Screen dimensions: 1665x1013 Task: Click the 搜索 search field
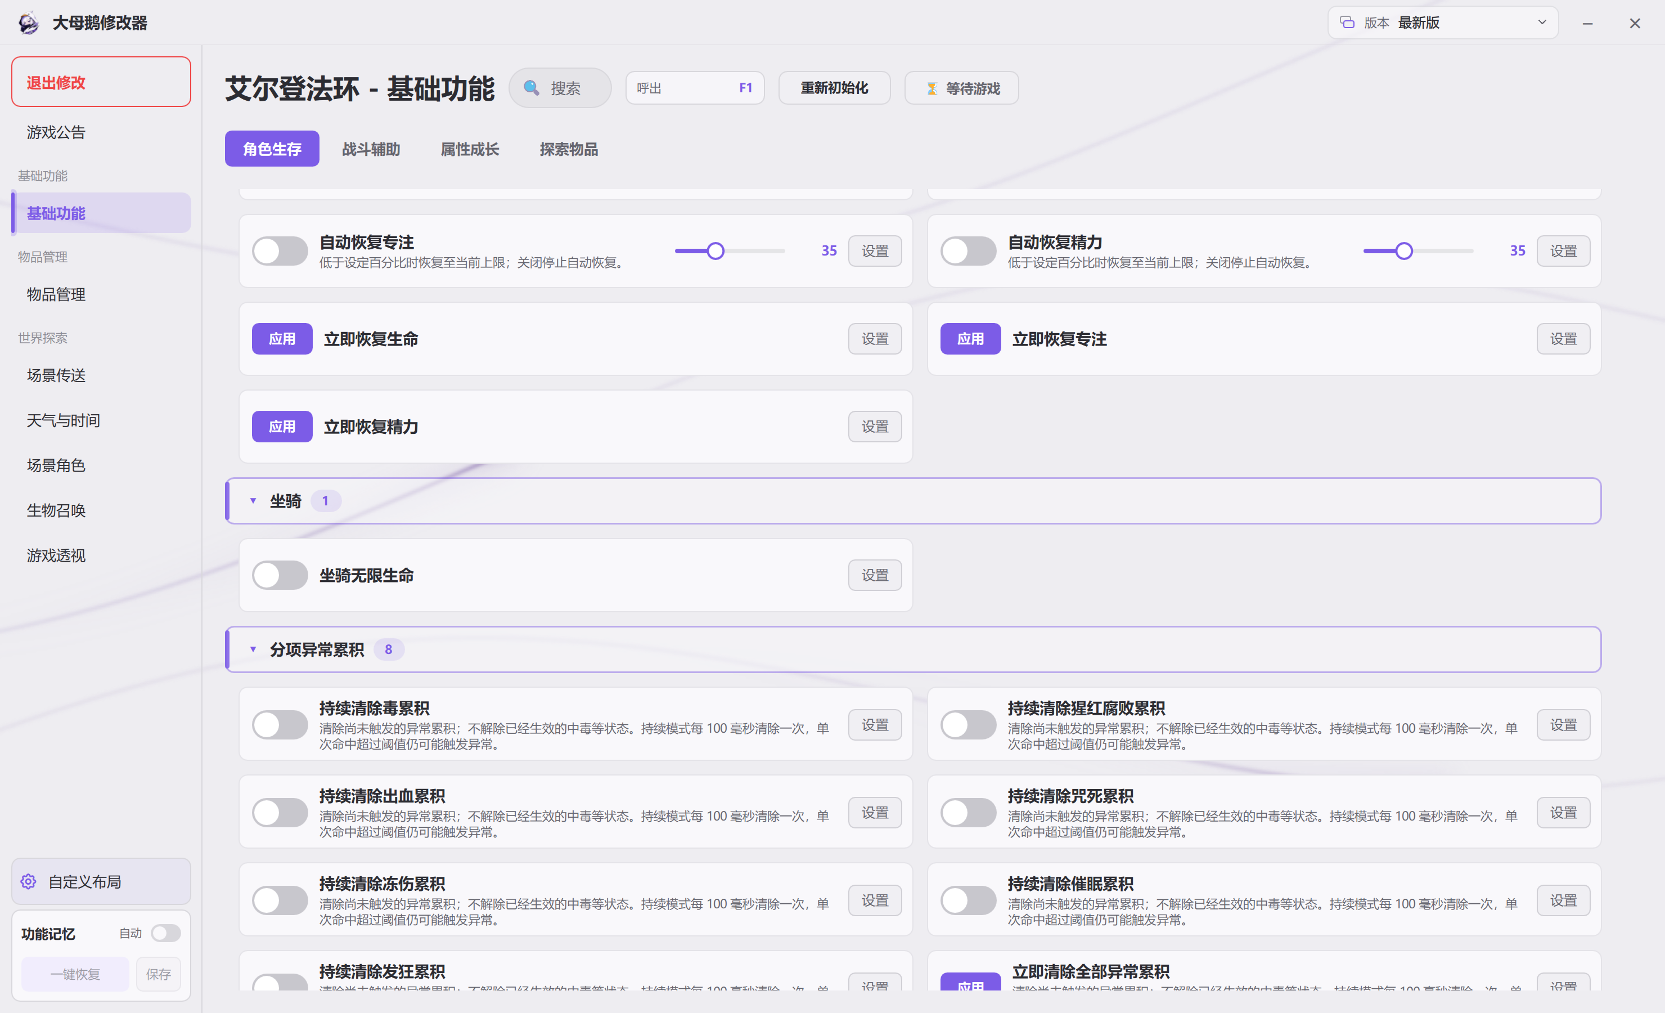click(560, 88)
